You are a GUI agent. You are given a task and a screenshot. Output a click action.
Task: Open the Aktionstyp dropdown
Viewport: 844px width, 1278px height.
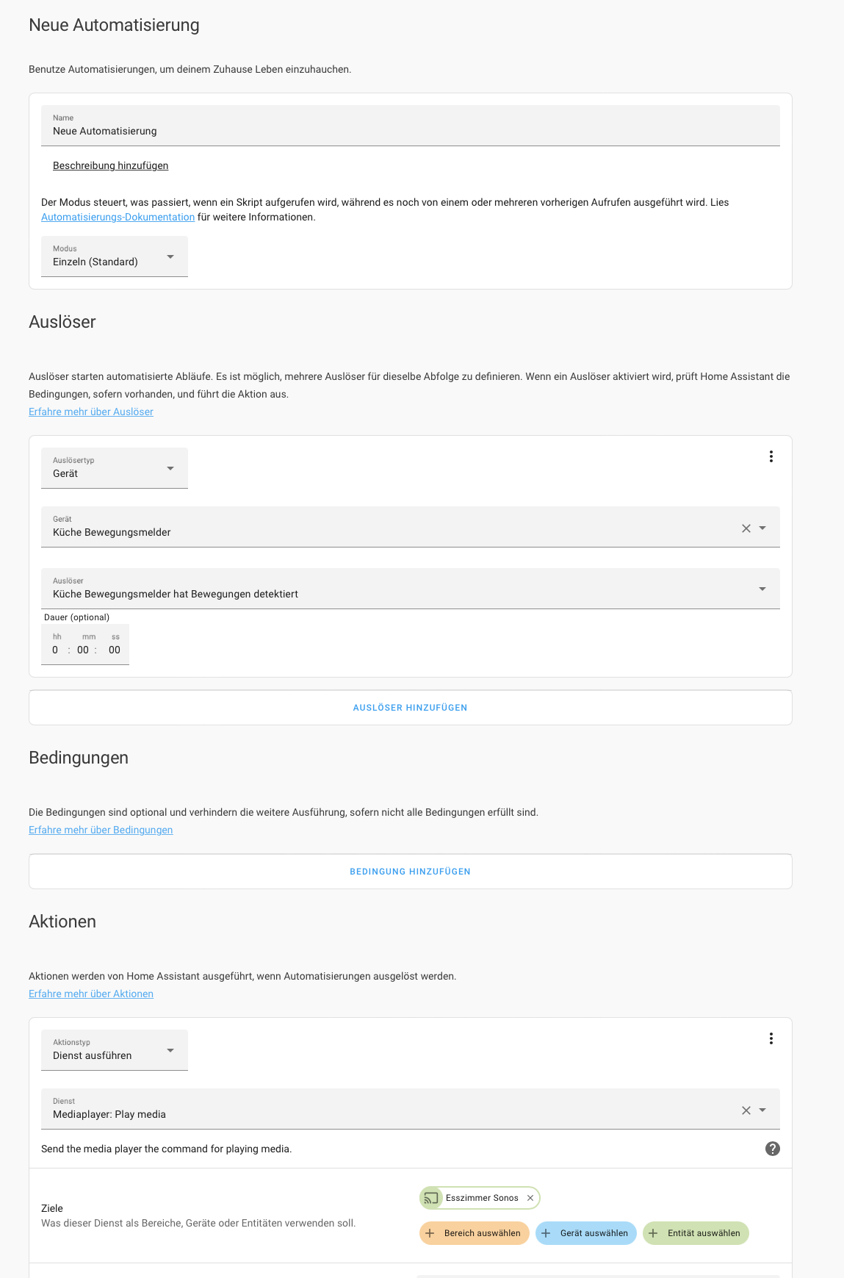115,1050
